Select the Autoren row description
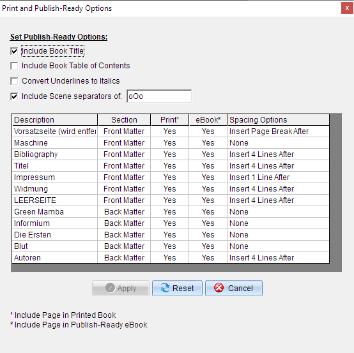Viewport: 354px width, 353px height. (x=55, y=258)
